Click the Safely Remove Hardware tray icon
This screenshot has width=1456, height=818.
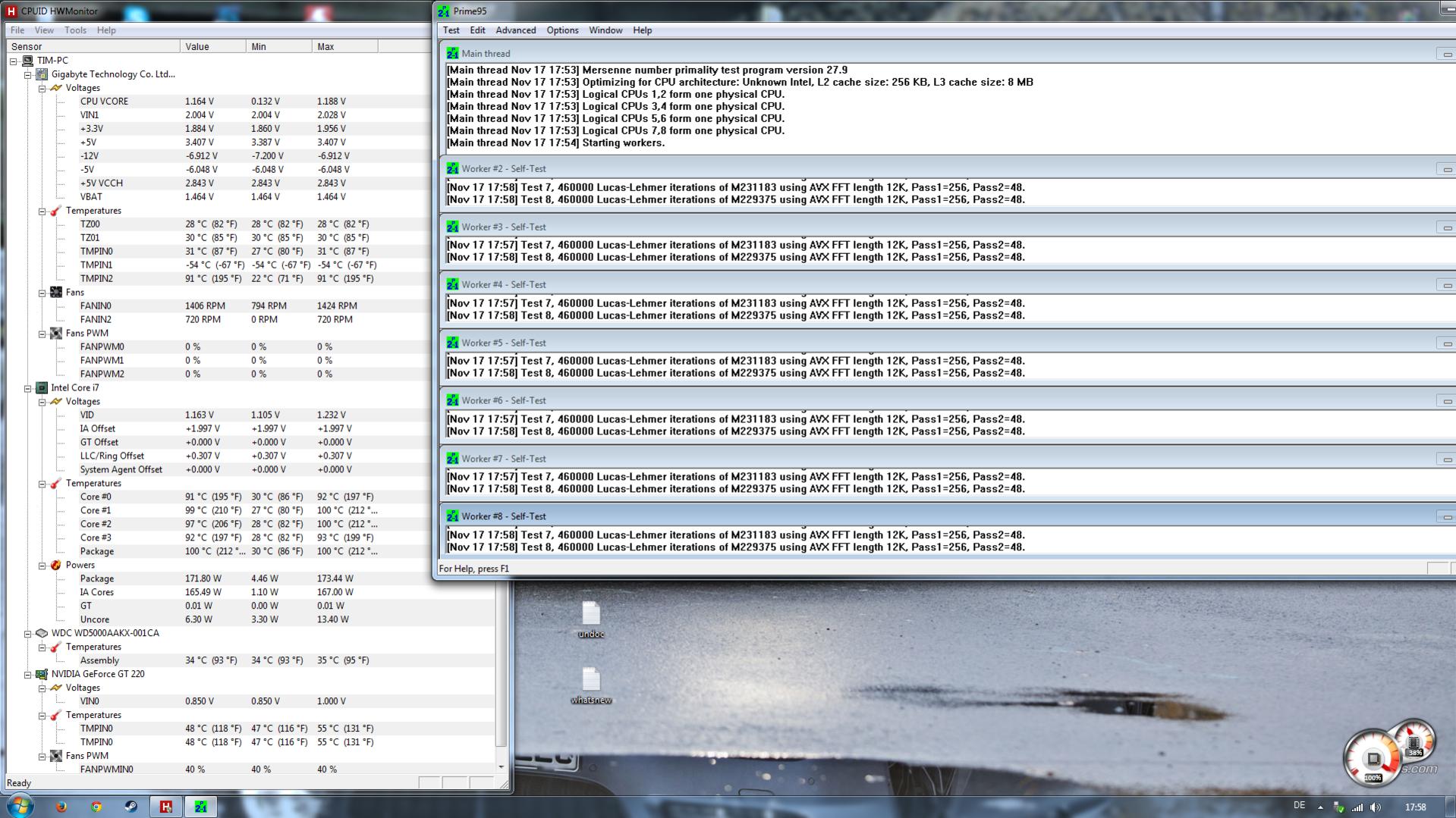(x=1338, y=807)
